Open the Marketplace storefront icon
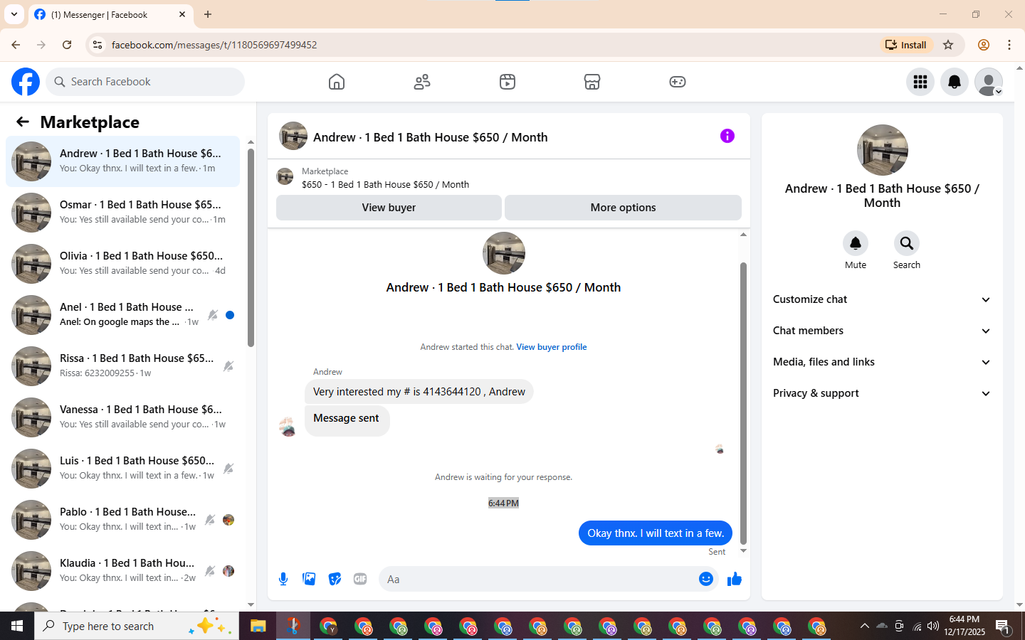Screen dimensions: 1025x640 tap(592, 82)
